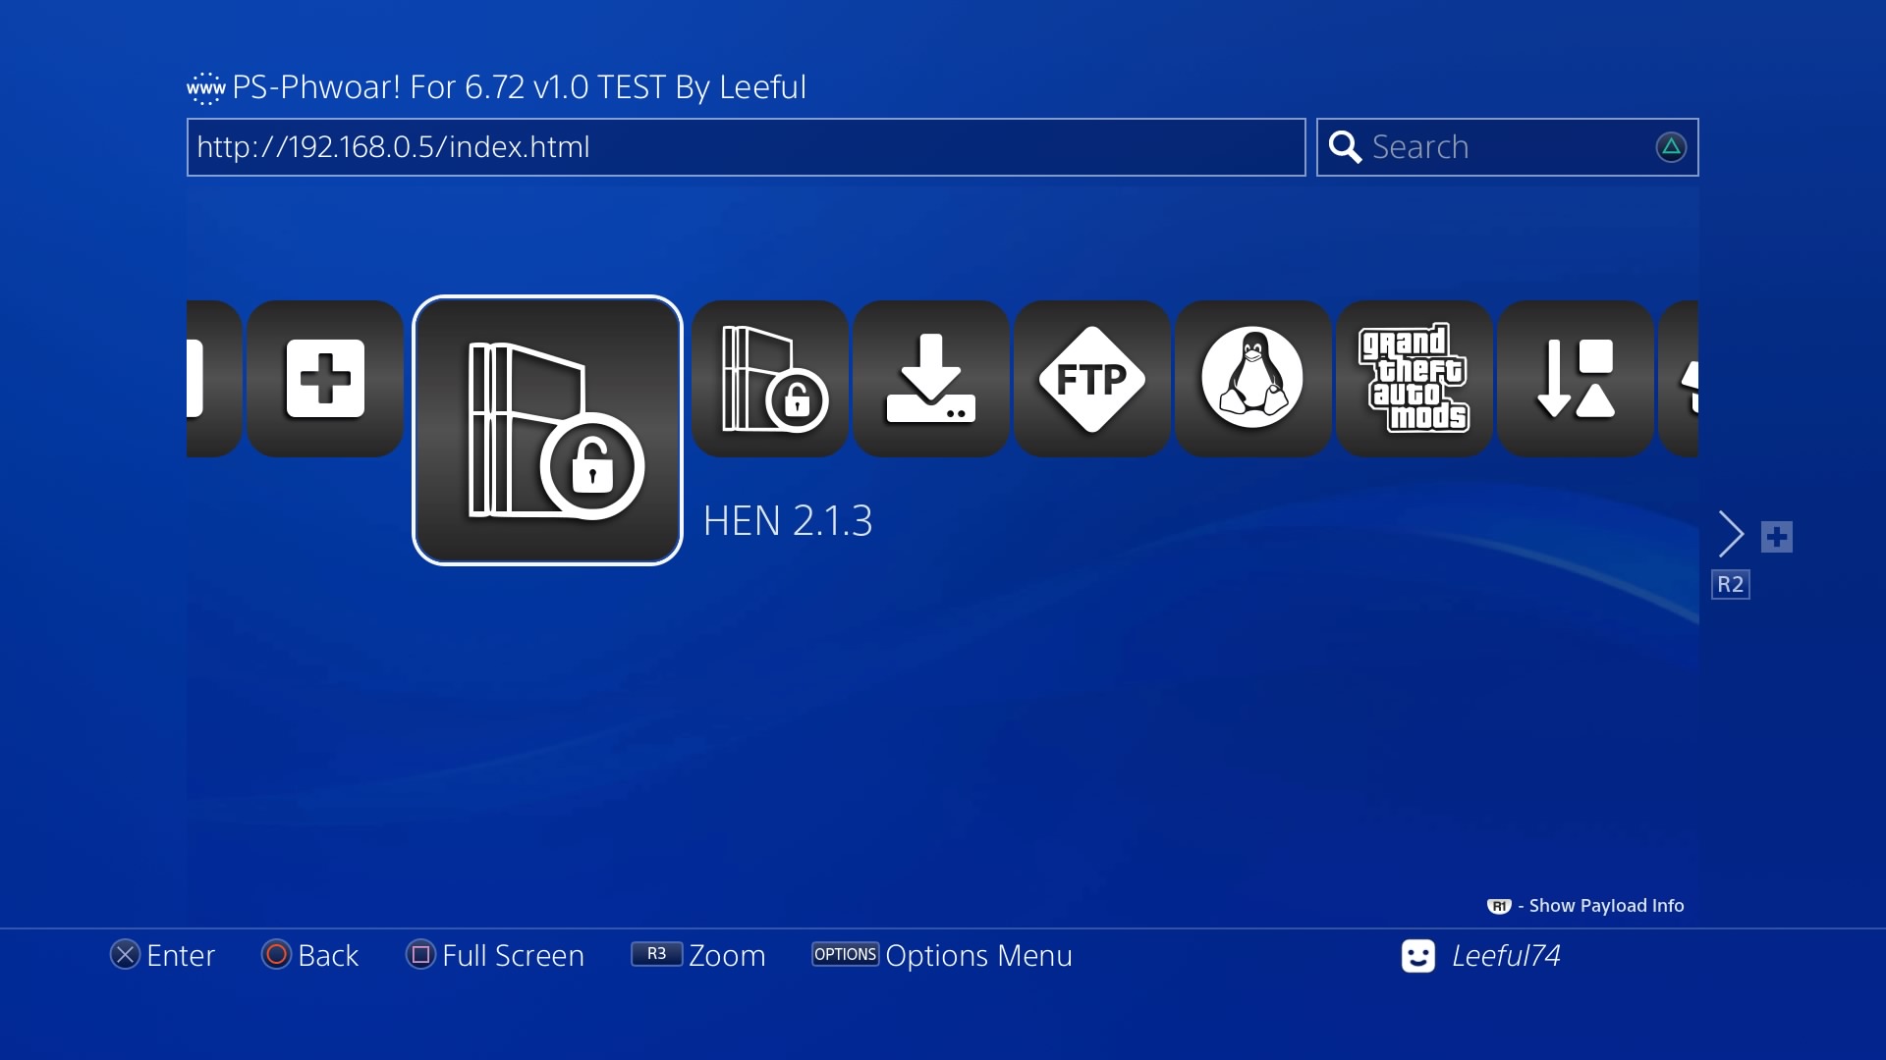Focus the URL address bar

pos(747,147)
